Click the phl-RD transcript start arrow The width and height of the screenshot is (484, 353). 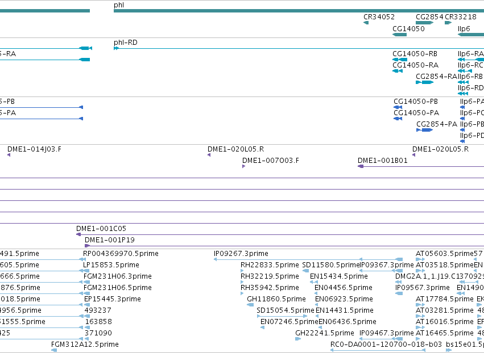coord(117,48)
